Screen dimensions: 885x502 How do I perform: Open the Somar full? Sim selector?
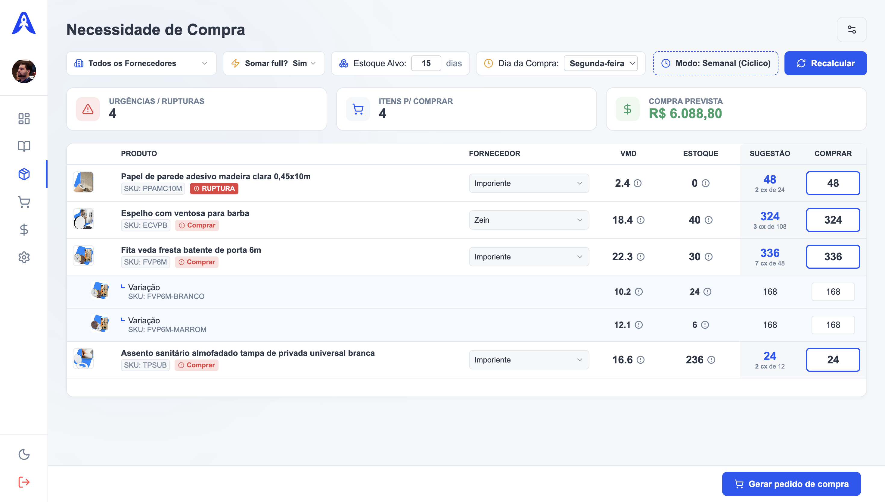click(274, 64)
